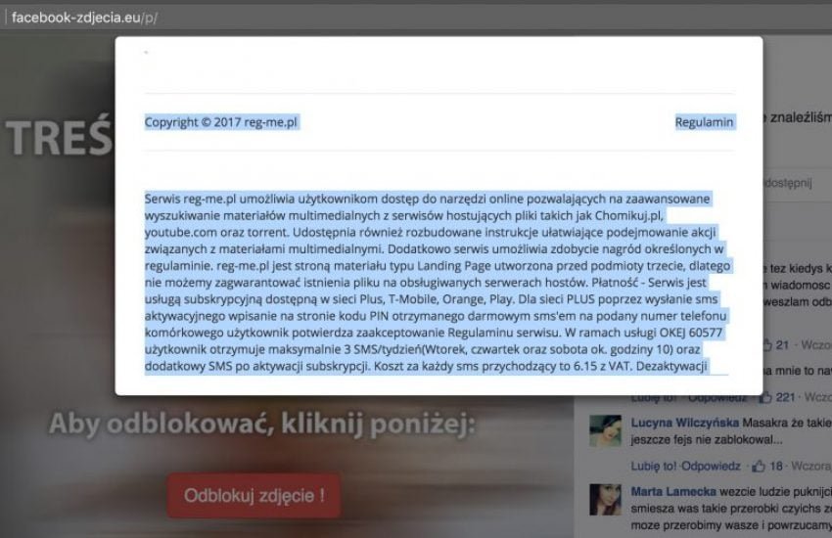Image resolution: width=832 pixels, height=538 pixels.
Task: Click the Copyright © 2017 reg-me.pl text
Action: tap(221, 122)
